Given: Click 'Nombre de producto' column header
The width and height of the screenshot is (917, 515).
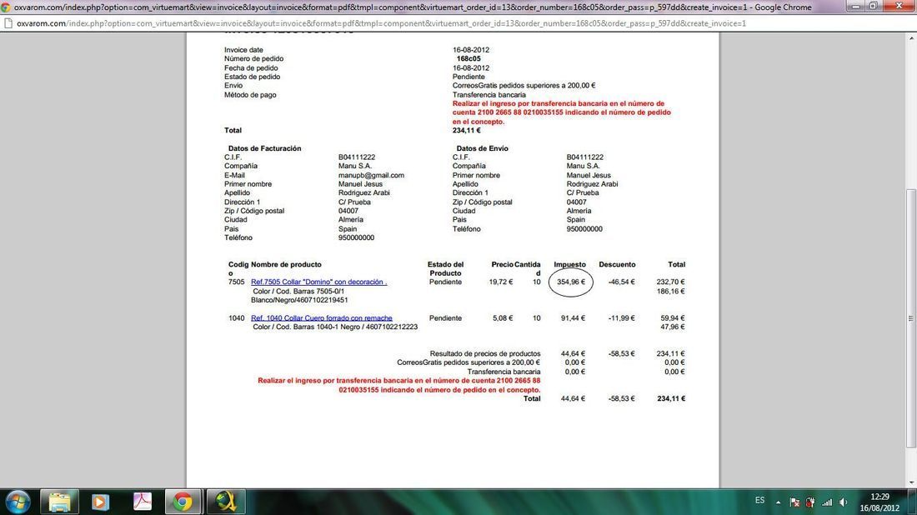Looking at the screenshot, I should point(286,265).
